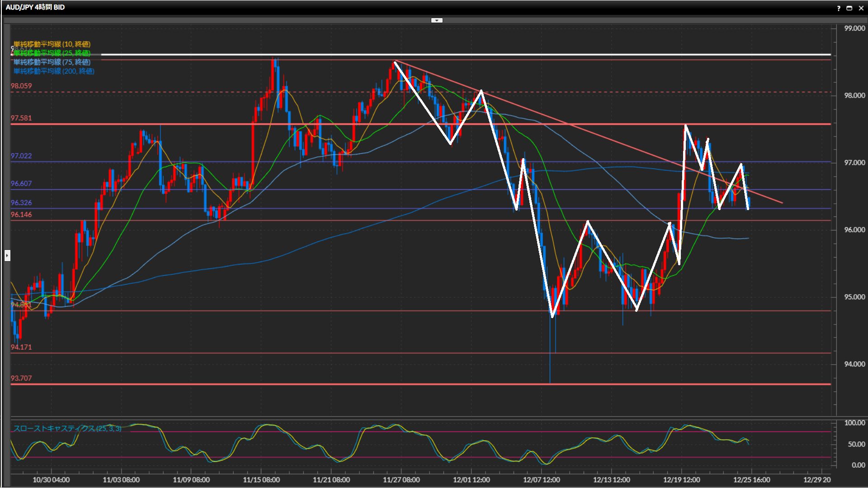Click the help question mark icon
Viewport: 868px width, 488px height.
tap(839, 8)
